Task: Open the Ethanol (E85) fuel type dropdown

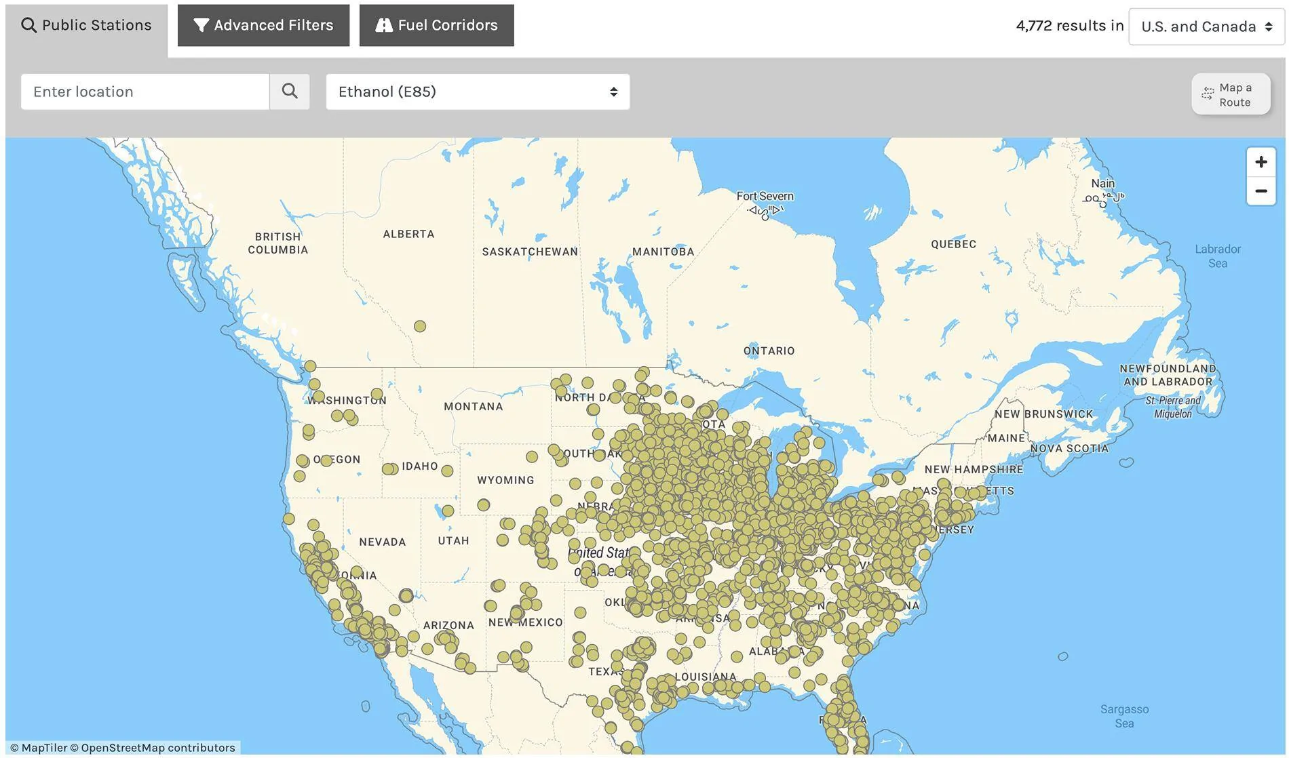Action: pyautogui.click(x=478, y=92)
